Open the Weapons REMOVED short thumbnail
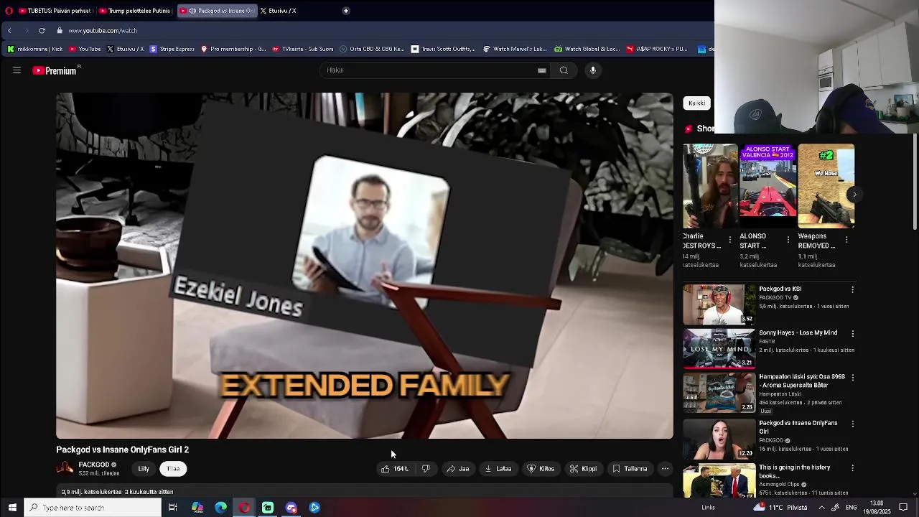The height and width of the screenshot is (517, 919). tap(826, 186)
